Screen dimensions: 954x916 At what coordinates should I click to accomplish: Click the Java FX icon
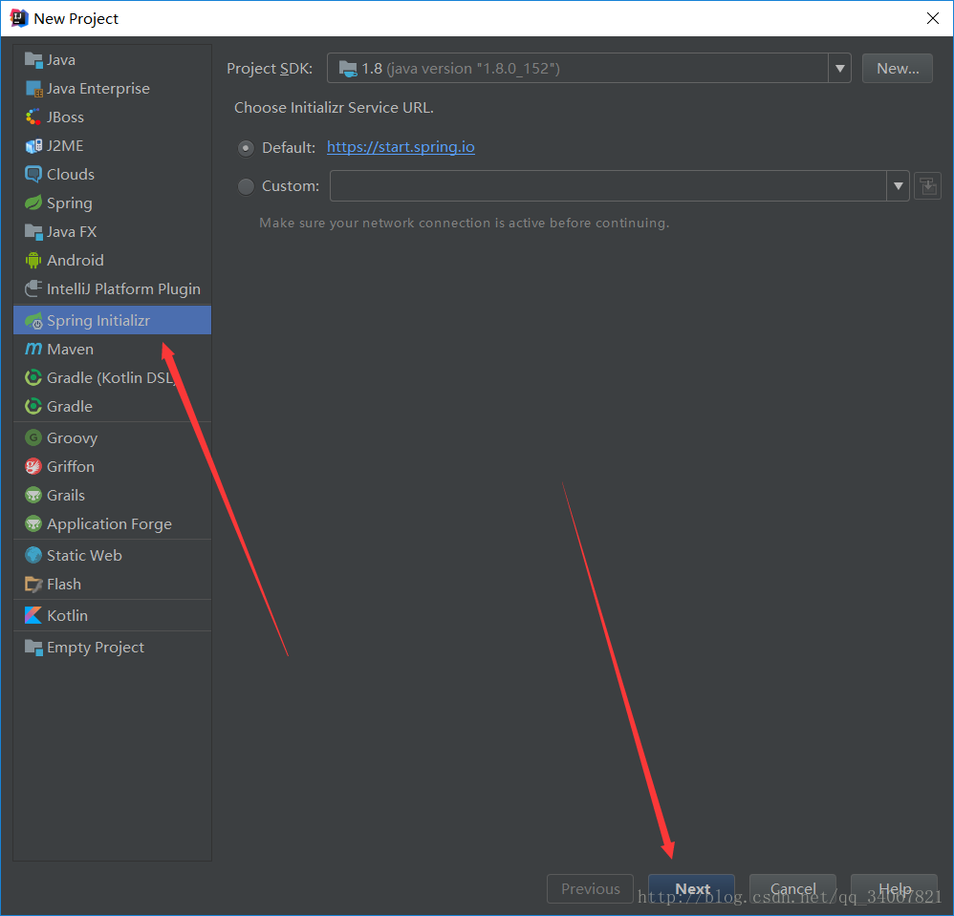pyautogui.click(x=33, y=231)
